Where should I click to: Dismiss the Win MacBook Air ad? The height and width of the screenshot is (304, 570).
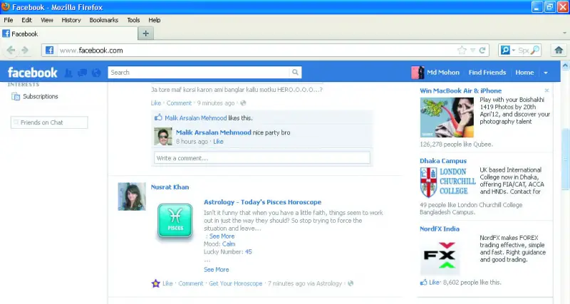[546, 90]
